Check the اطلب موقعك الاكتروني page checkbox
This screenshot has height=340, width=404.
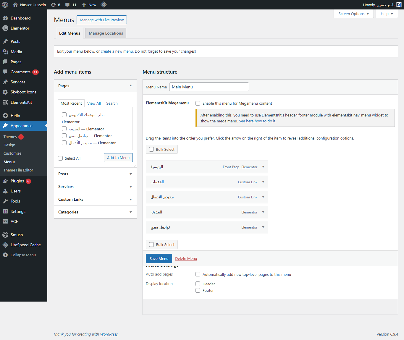(x=64, y=115)
